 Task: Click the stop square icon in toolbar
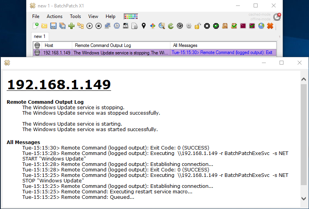[99, 26]
